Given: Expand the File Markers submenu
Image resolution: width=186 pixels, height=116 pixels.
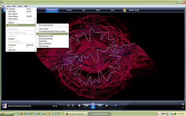Looking at the screenshot, I should click(x=21, y=36).
